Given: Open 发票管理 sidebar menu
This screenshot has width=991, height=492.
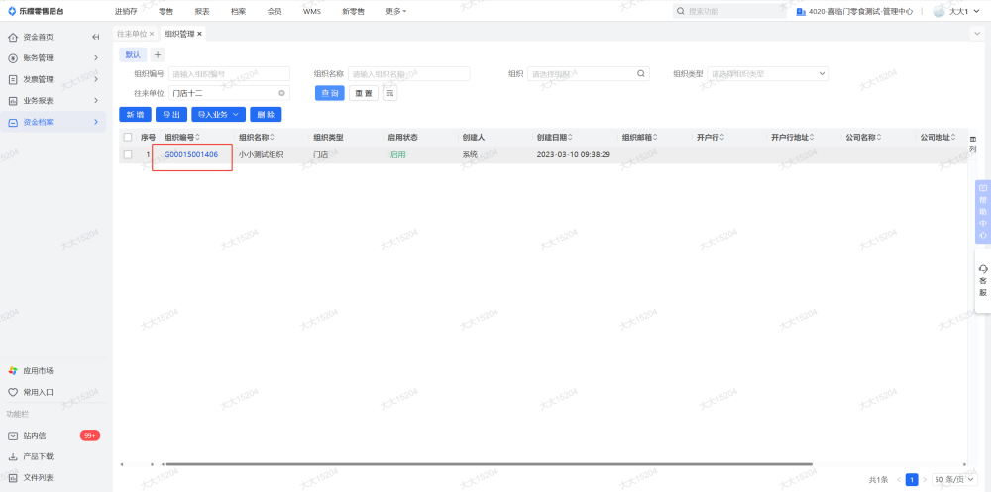Looking at the screenshot, I should (54, 79).
